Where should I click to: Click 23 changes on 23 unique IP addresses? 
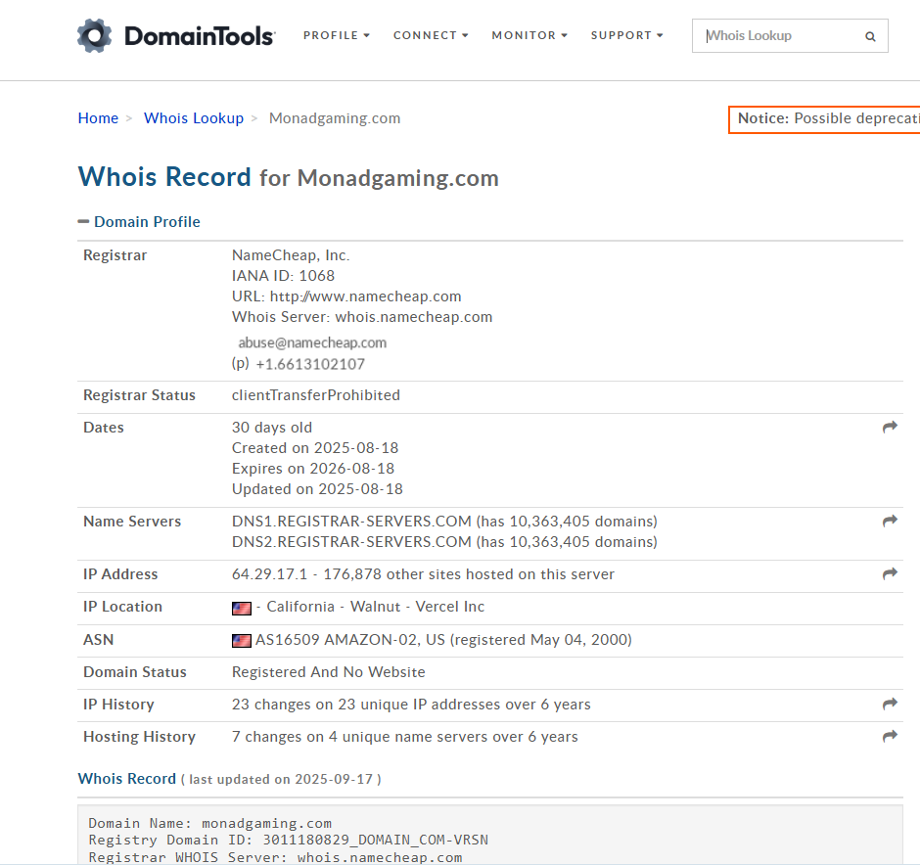click(x=411, y=705)
